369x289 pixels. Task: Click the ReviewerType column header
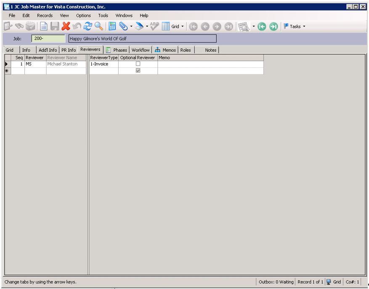click(x=104, y=58)
